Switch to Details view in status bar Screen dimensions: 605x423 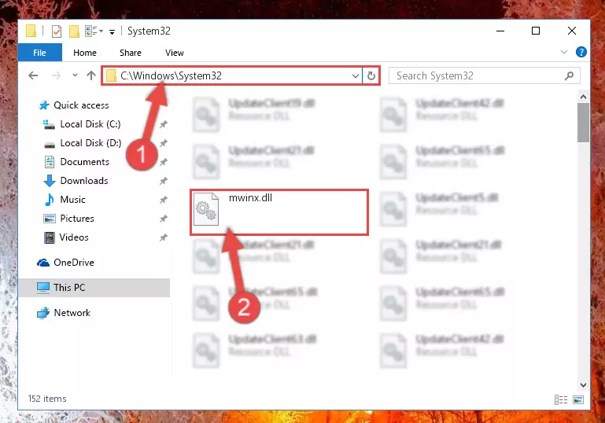click(561, 400)
